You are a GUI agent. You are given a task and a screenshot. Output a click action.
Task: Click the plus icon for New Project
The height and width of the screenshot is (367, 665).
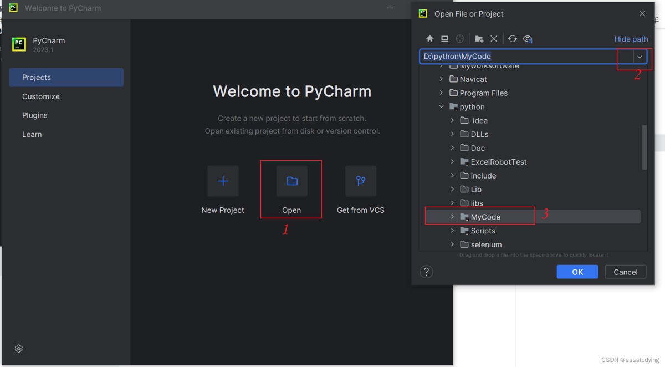click(x=223, y=181)
